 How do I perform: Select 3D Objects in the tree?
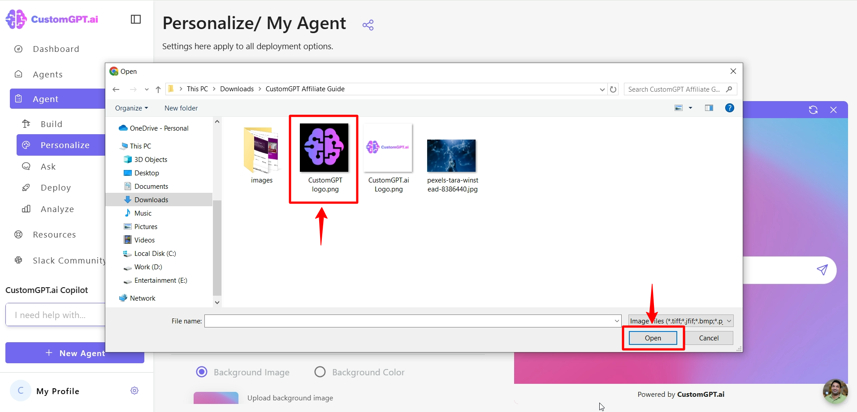click(146, 159)
